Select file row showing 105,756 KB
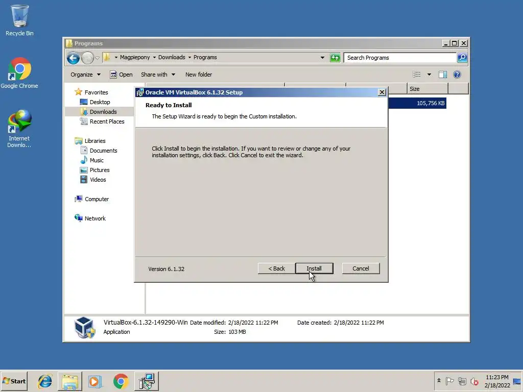 point(417,103)
